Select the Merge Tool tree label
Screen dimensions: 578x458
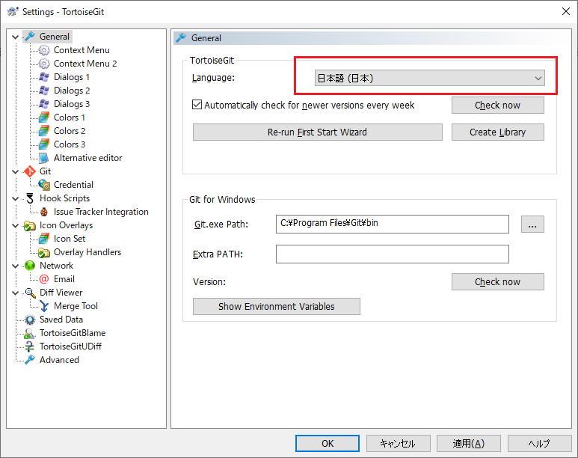76,306
